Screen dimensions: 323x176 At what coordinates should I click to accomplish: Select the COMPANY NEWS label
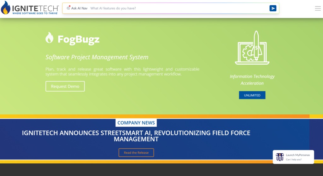(136, 123)
